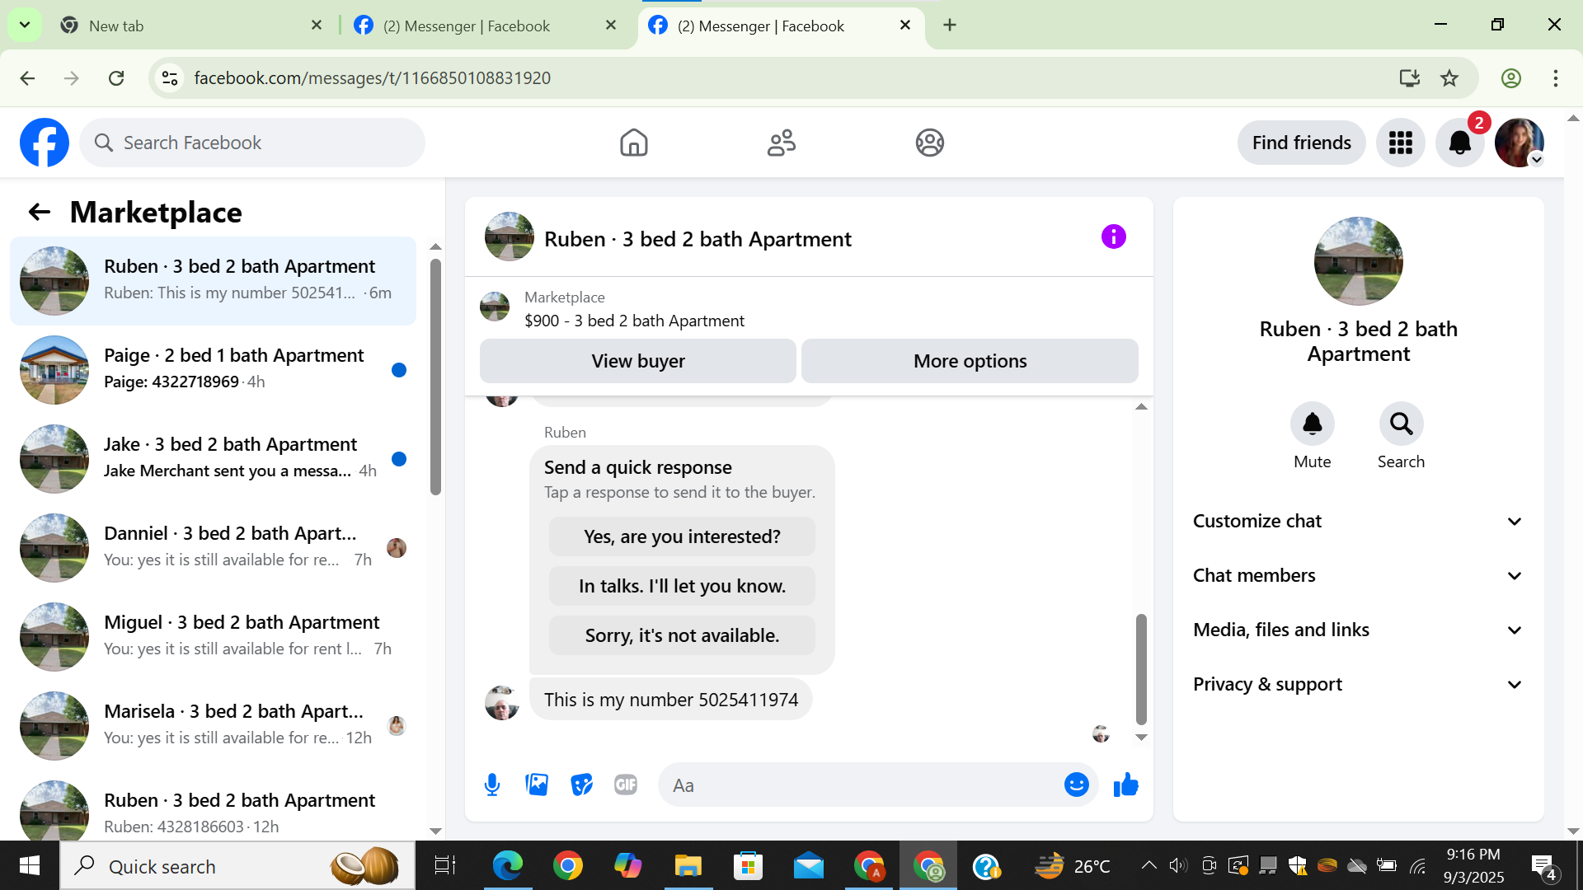Choose a GIF in the composer
The height and width of the screenshot is (890, 1583).
tap(626, 785)
